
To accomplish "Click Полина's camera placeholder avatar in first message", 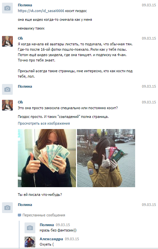I will point(7,8).
